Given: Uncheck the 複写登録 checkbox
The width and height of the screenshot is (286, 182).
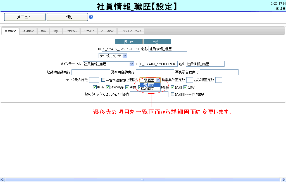Looking at the screenshot, I should click(108, 88).
